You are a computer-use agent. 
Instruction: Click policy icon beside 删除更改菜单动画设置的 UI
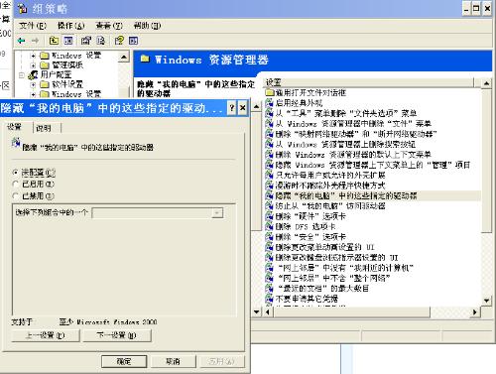coord(270,247)
